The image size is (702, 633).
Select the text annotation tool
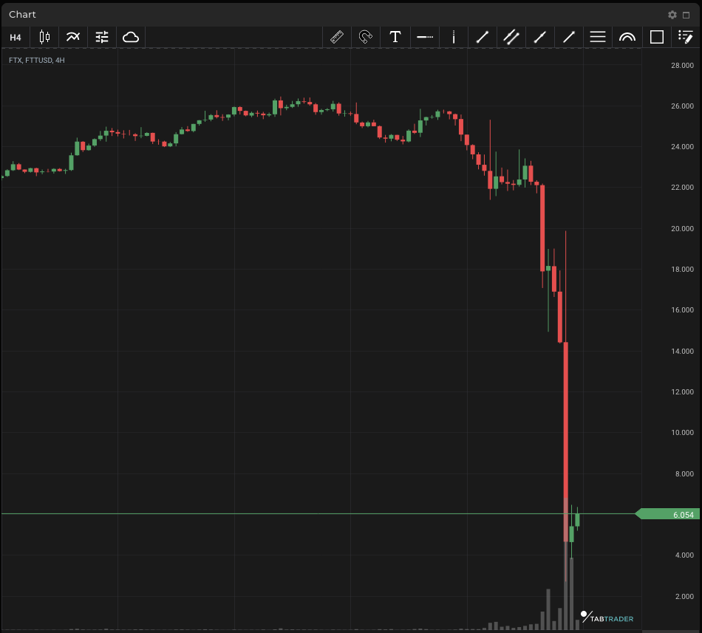[395, 37]
